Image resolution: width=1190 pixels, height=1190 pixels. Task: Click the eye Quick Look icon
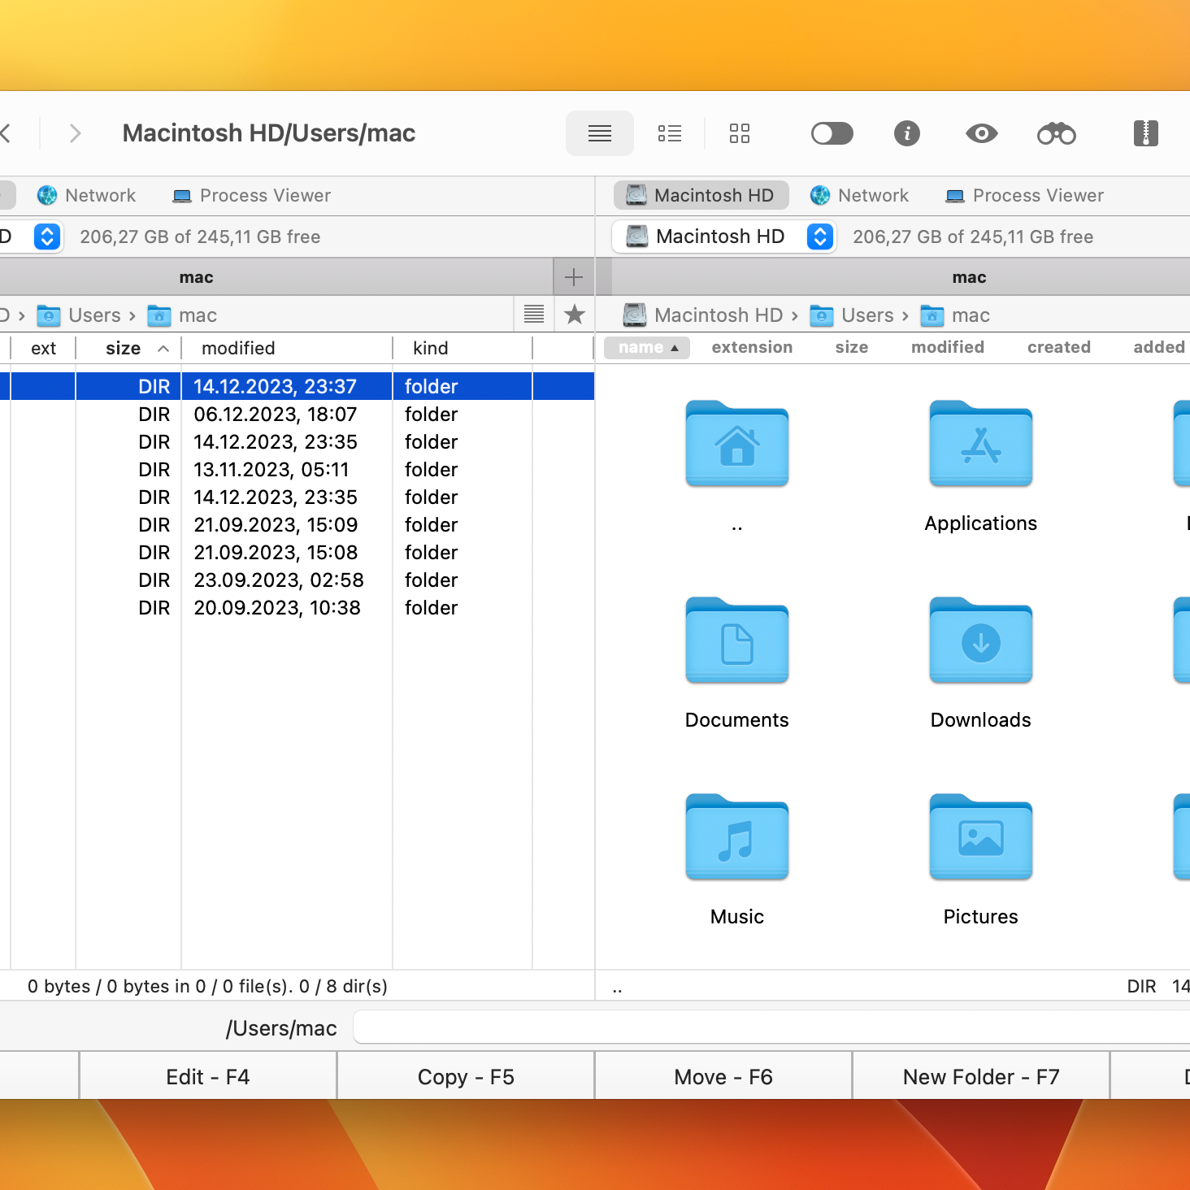982,133
